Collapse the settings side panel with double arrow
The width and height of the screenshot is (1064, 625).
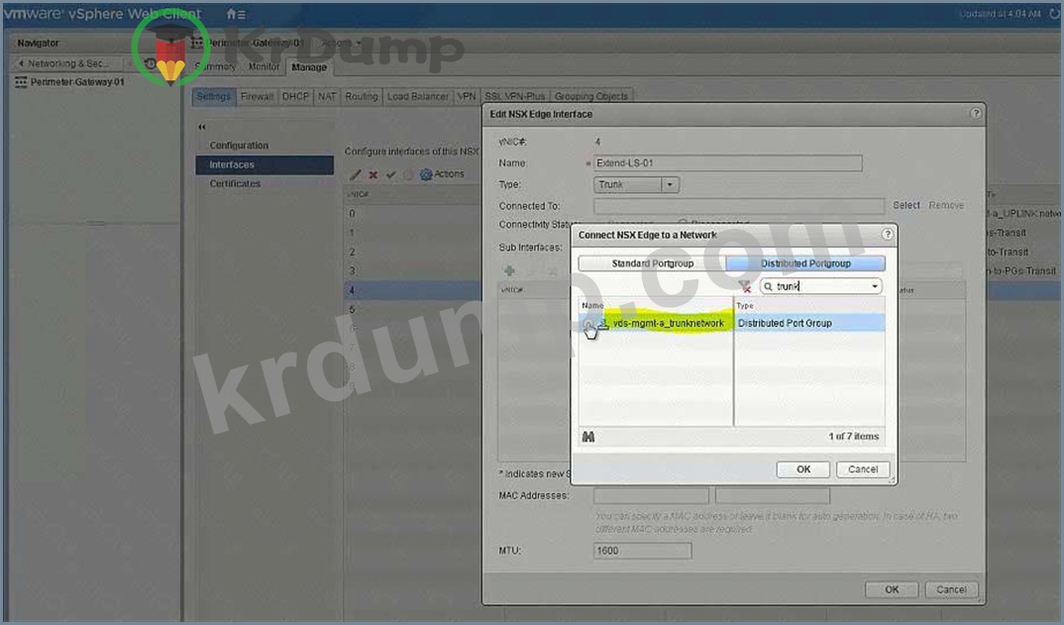tap(201, 127)
